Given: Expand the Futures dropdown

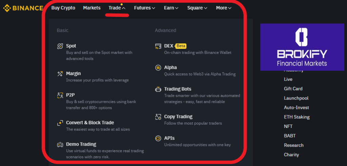Looking at the screenshot, I should tap(144, 8).
